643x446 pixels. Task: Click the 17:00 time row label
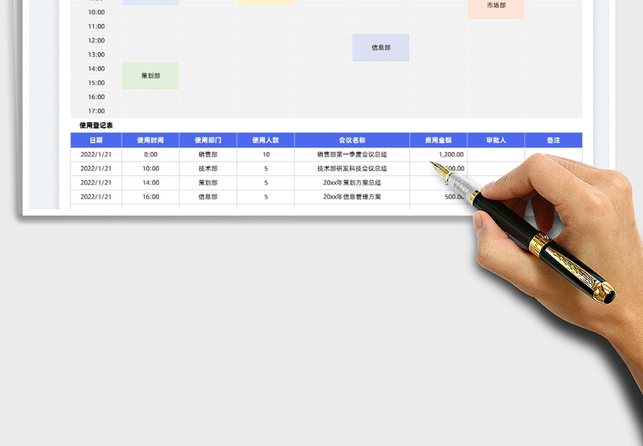[x=96, y=111]
